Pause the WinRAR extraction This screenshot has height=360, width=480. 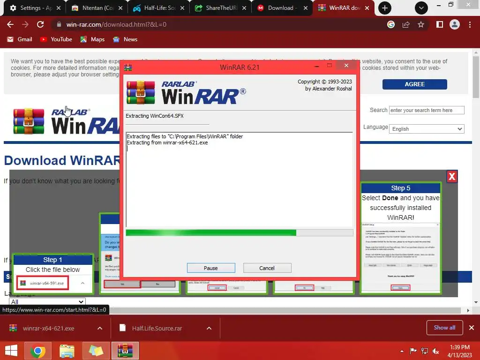(211, 268)
